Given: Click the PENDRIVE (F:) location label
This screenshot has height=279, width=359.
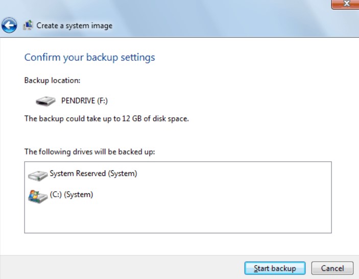Looking at the screenshot, I should (84, 101).
